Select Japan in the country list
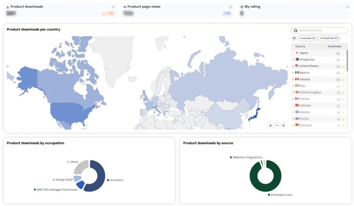Viewport: 354px width, 206px height. (x=304, y=53)
